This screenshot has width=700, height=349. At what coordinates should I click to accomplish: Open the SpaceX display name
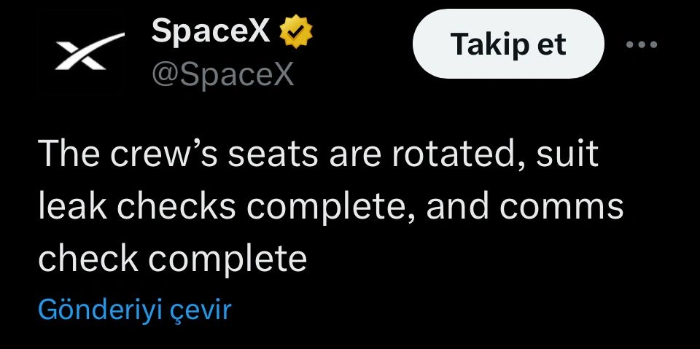211,32
